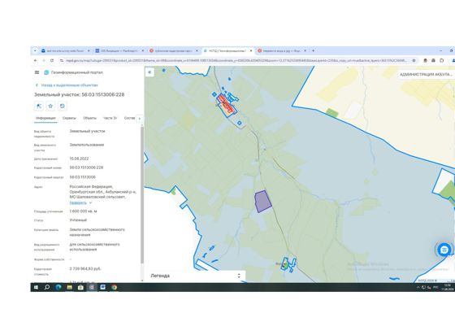455x322 pixels.
Task: Open the tab search chevron at the tab strip start
Action: pos(35,50)
